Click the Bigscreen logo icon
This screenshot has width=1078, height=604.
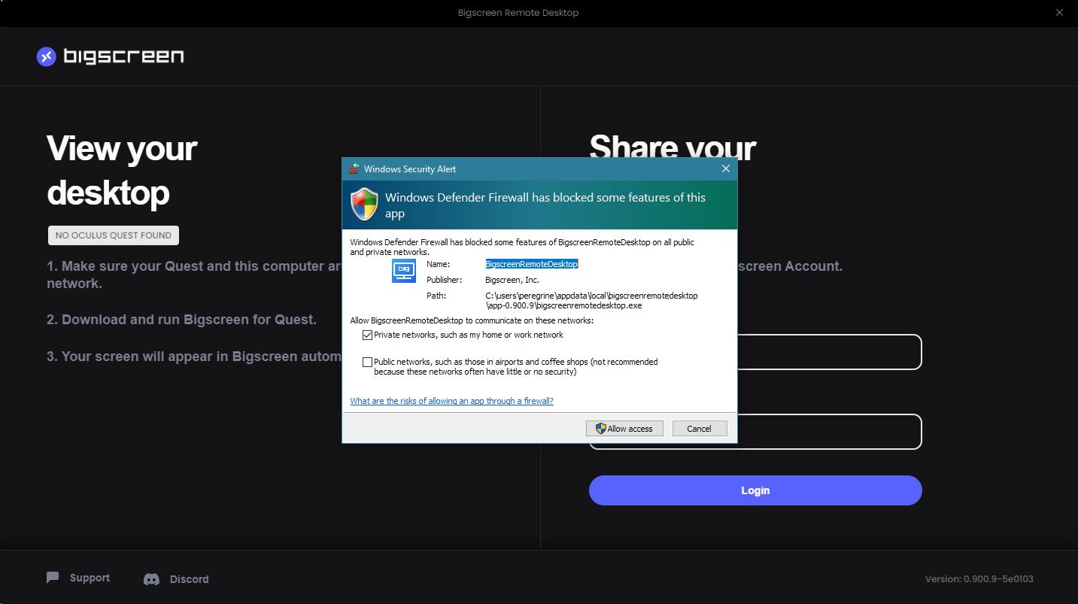point(47,56)
